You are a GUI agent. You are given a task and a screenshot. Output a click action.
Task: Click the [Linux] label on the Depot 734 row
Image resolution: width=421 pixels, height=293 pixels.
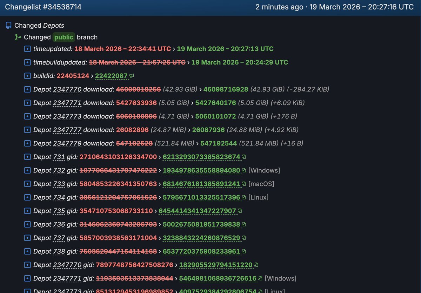[258, 197]
